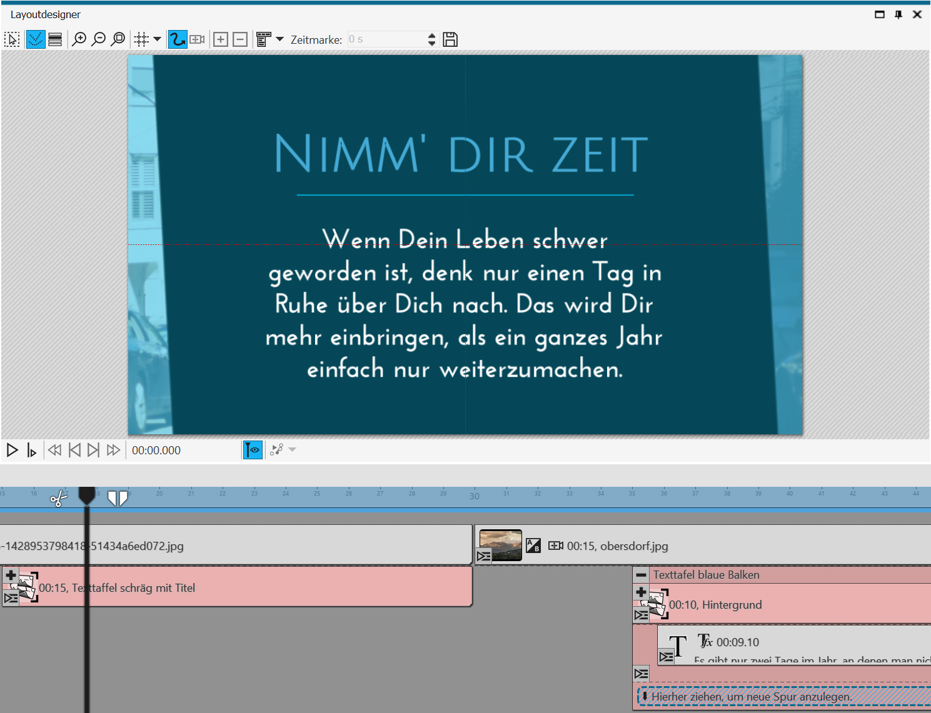Click the zoom to fit icon
The image size is (931, 713).
(118, 39)
